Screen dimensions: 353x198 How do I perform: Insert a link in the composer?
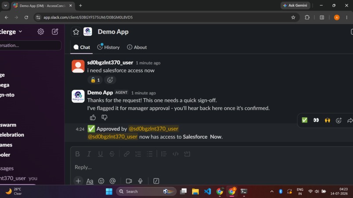127,154
